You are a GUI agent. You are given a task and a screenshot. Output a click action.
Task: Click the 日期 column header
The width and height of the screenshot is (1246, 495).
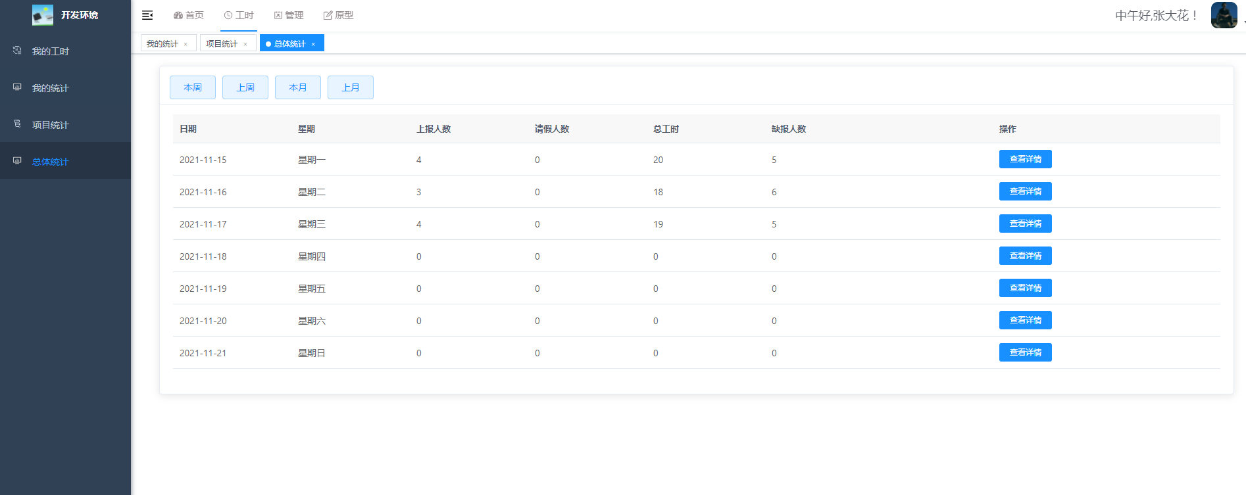188,129
